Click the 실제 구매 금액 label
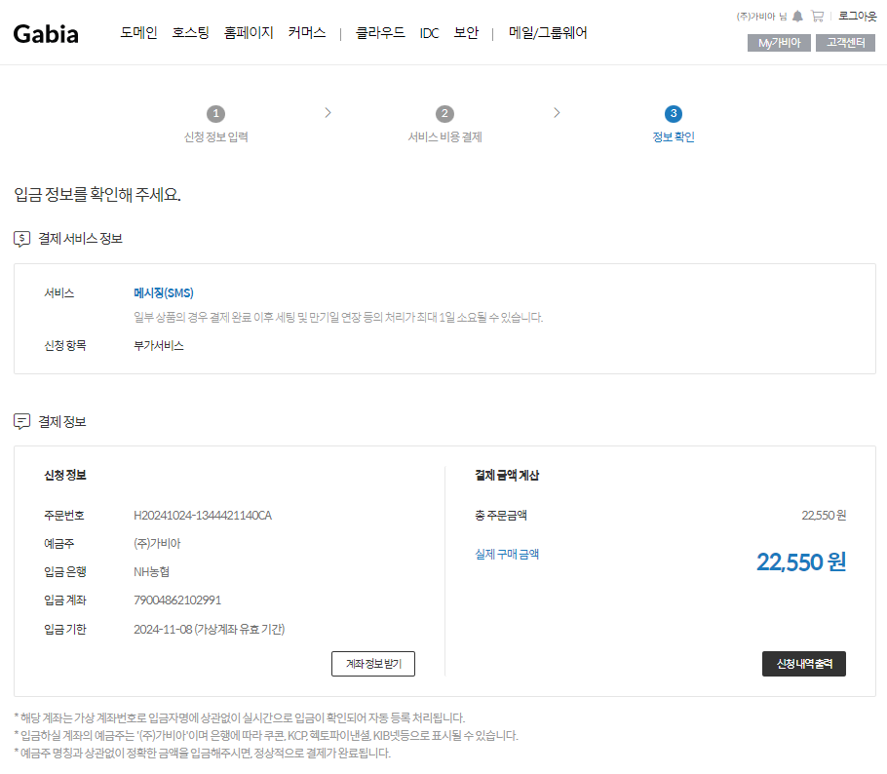The width and height of the screenshot is (887, 774). (x=507, y=555)
